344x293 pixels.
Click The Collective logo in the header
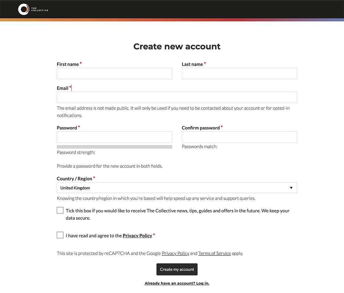click(33, 9)
